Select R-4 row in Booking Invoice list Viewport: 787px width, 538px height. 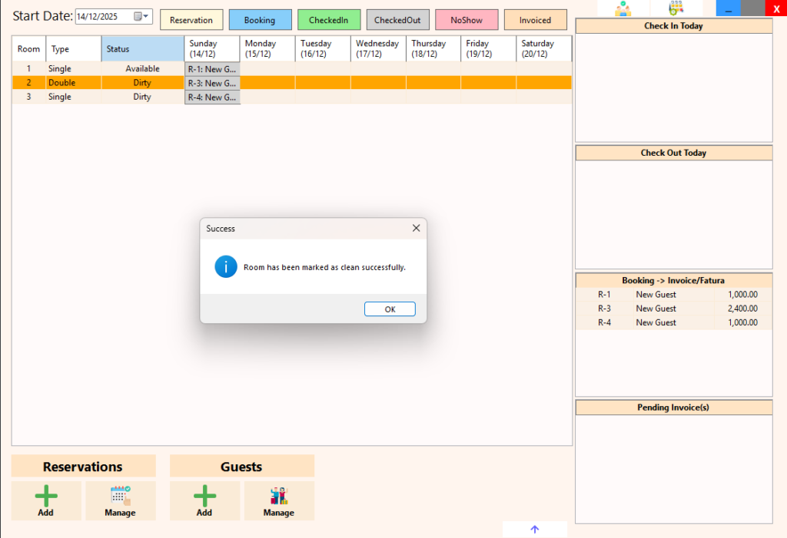click(x=673, y=322)
